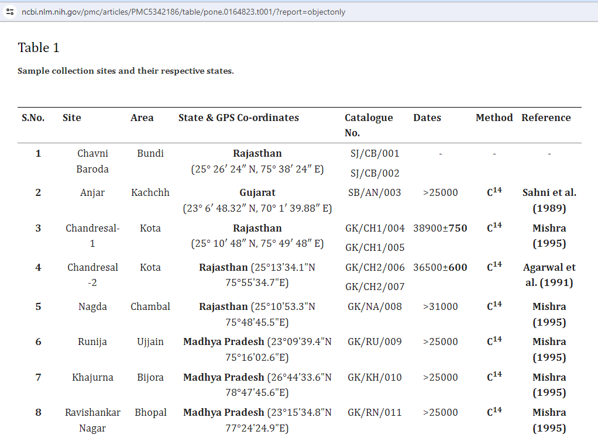Click the Sahni et al. (1989) reference

tap(549, 200)
